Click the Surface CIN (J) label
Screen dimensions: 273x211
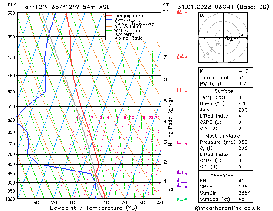pos(208,129)
